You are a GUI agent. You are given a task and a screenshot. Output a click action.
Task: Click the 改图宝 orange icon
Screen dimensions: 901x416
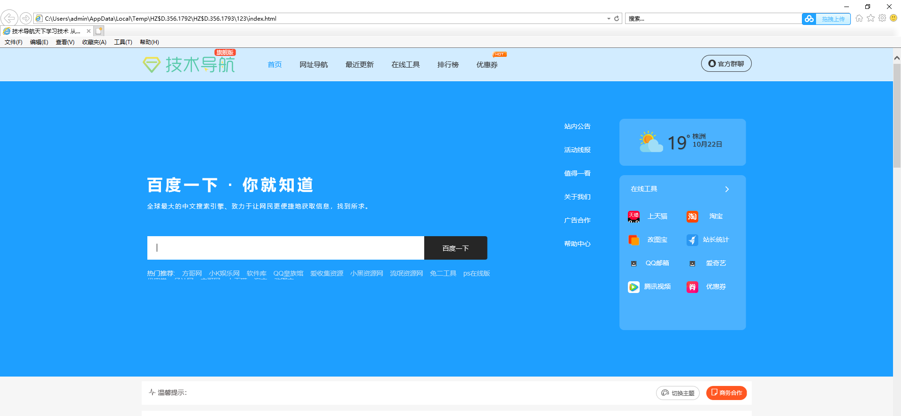[x=634, y=240]
